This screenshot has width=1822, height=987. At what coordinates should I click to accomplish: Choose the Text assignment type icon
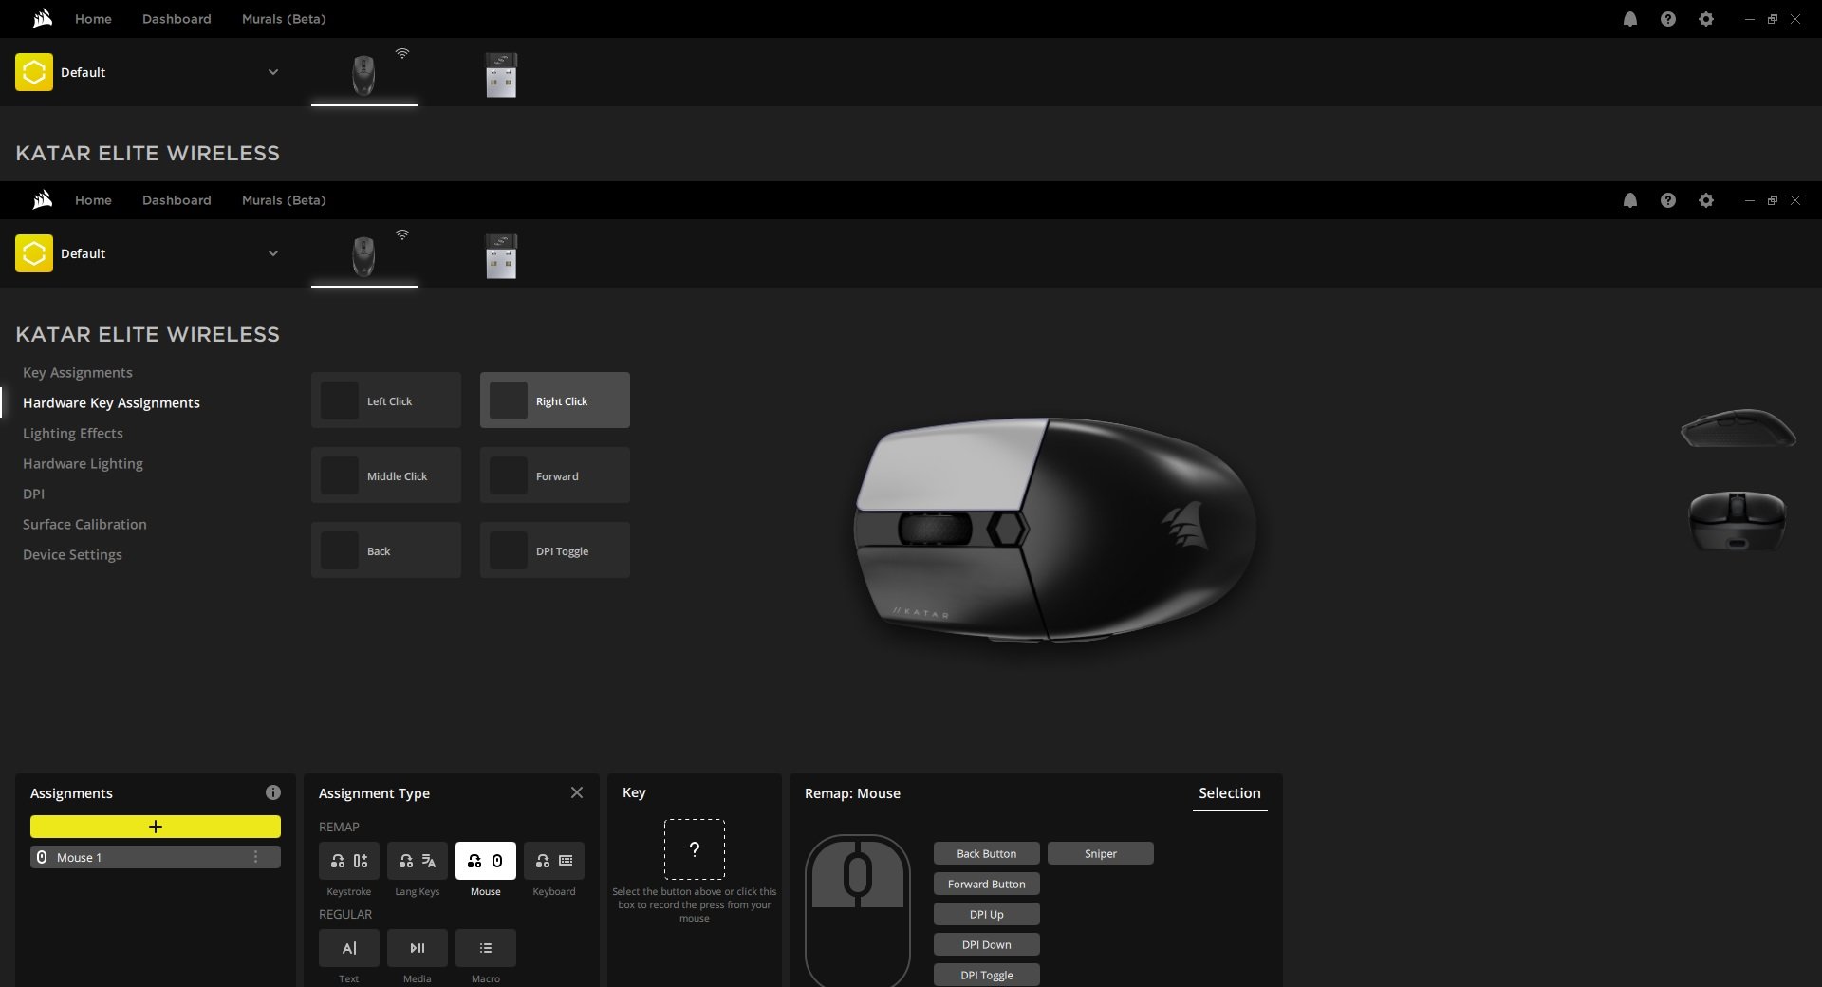349,948
